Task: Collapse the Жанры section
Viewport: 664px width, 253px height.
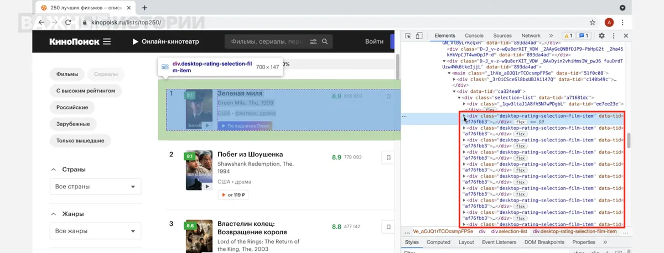Action: 54,214
